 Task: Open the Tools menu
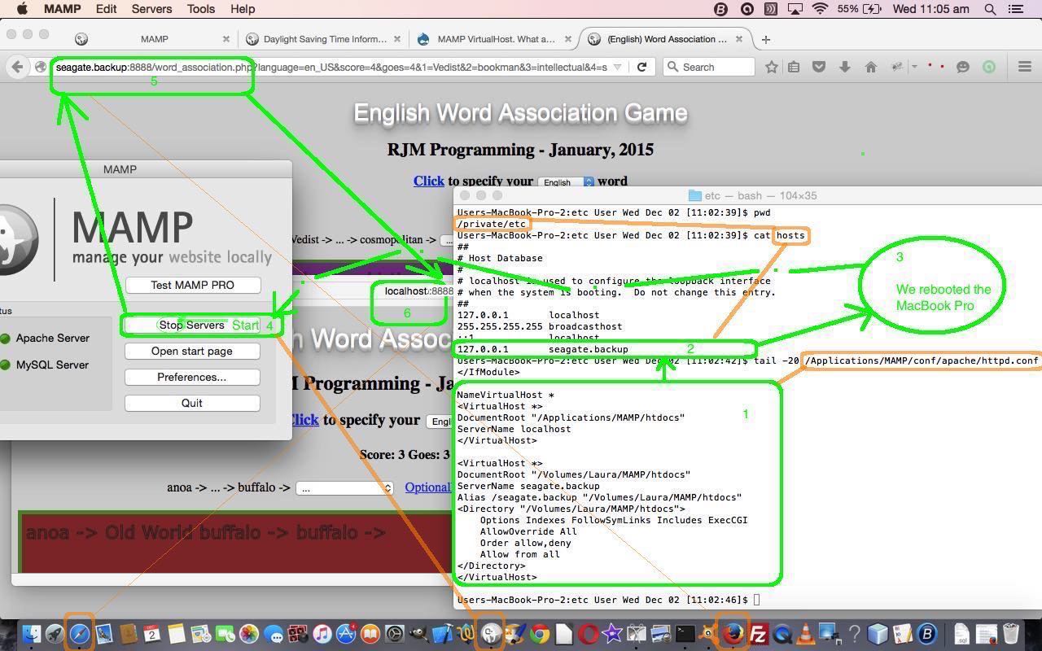click(200, 9)
